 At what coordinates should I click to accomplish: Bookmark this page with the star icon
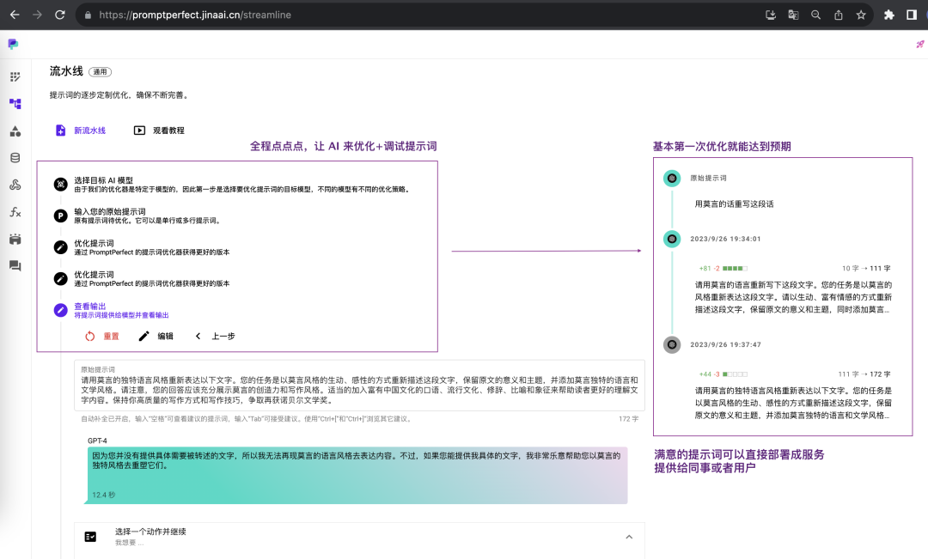click(860, 15)
